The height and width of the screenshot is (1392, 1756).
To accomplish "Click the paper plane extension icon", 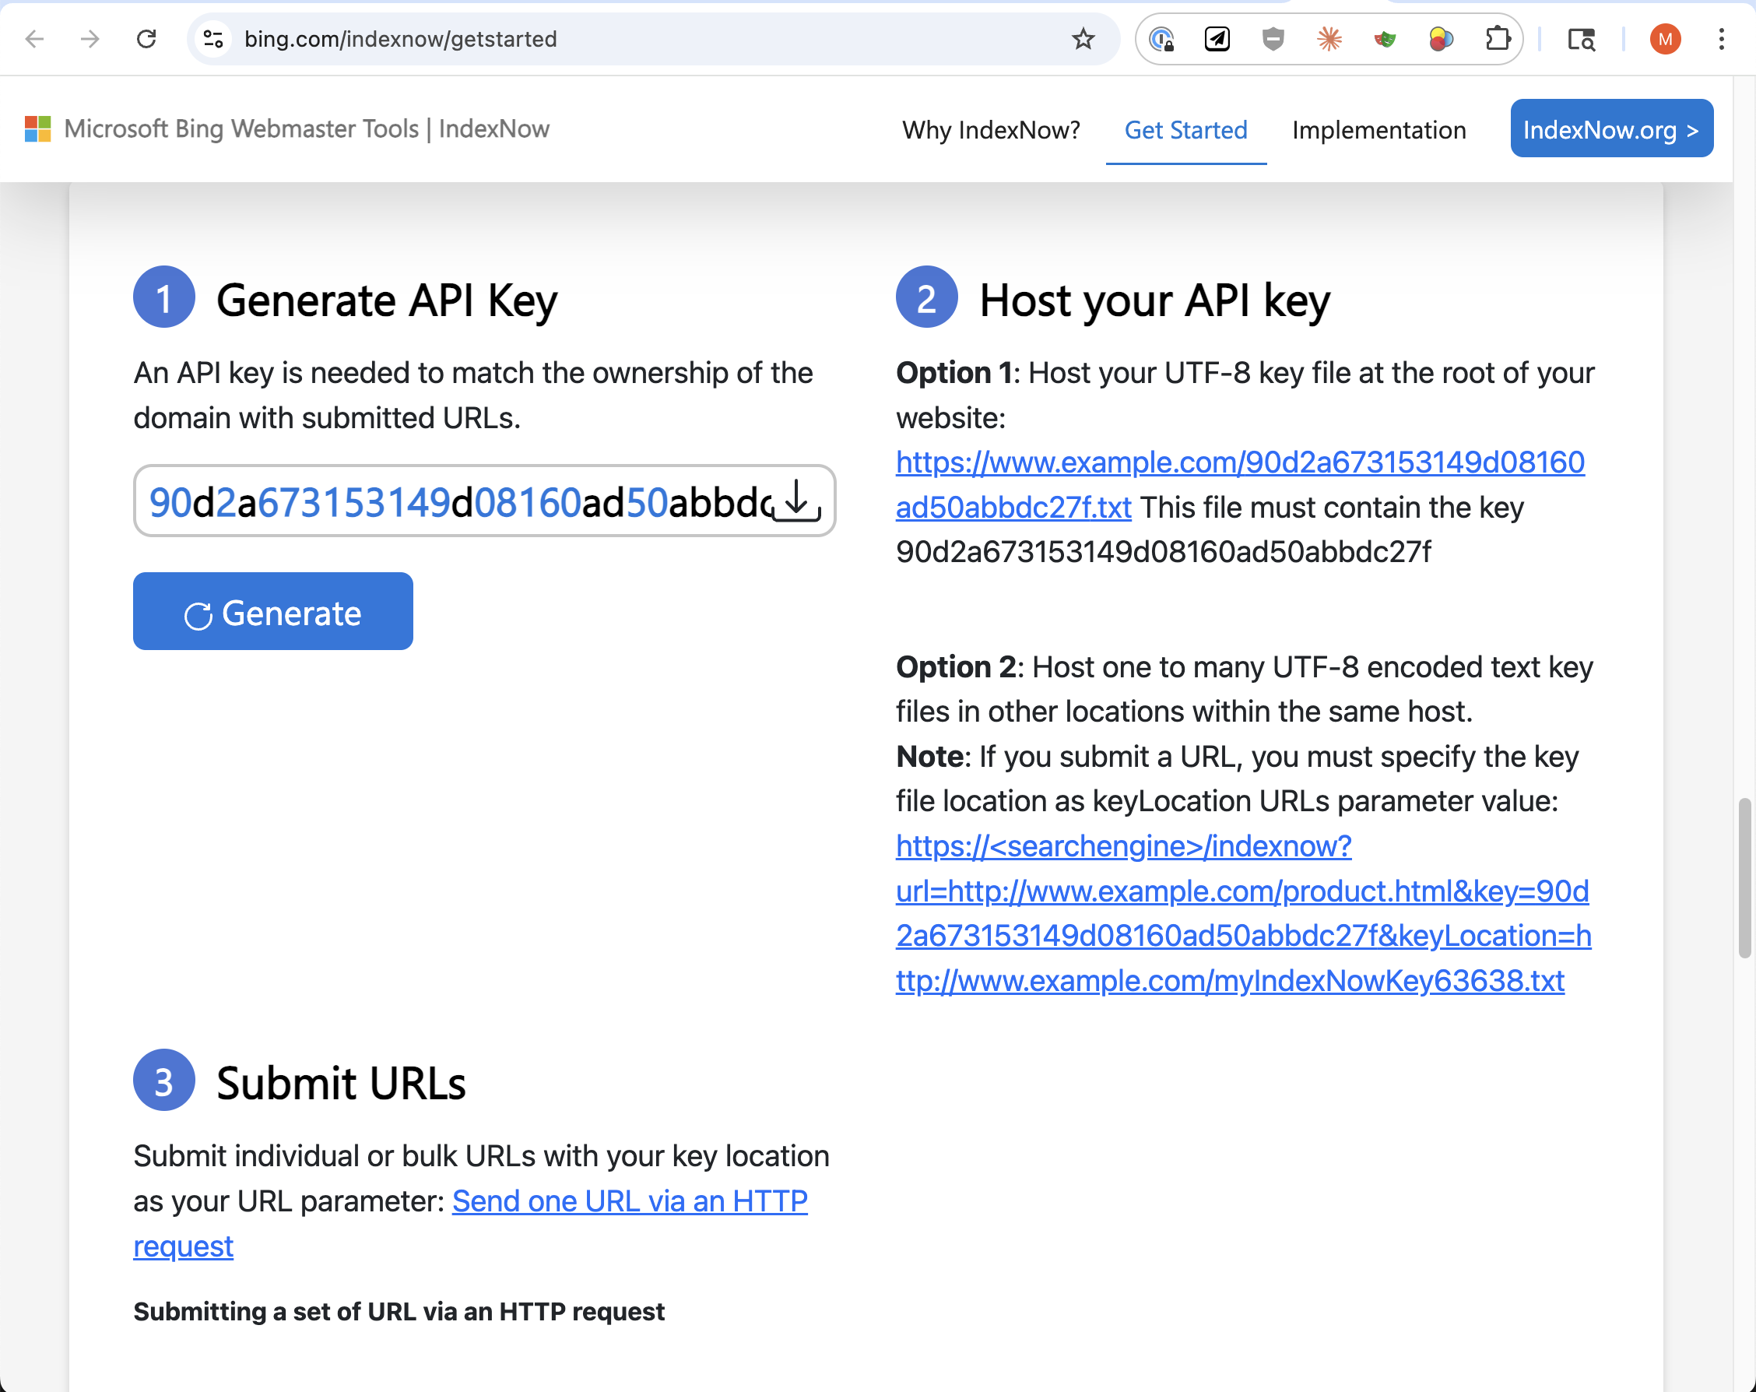I will tap(1217, 38).
